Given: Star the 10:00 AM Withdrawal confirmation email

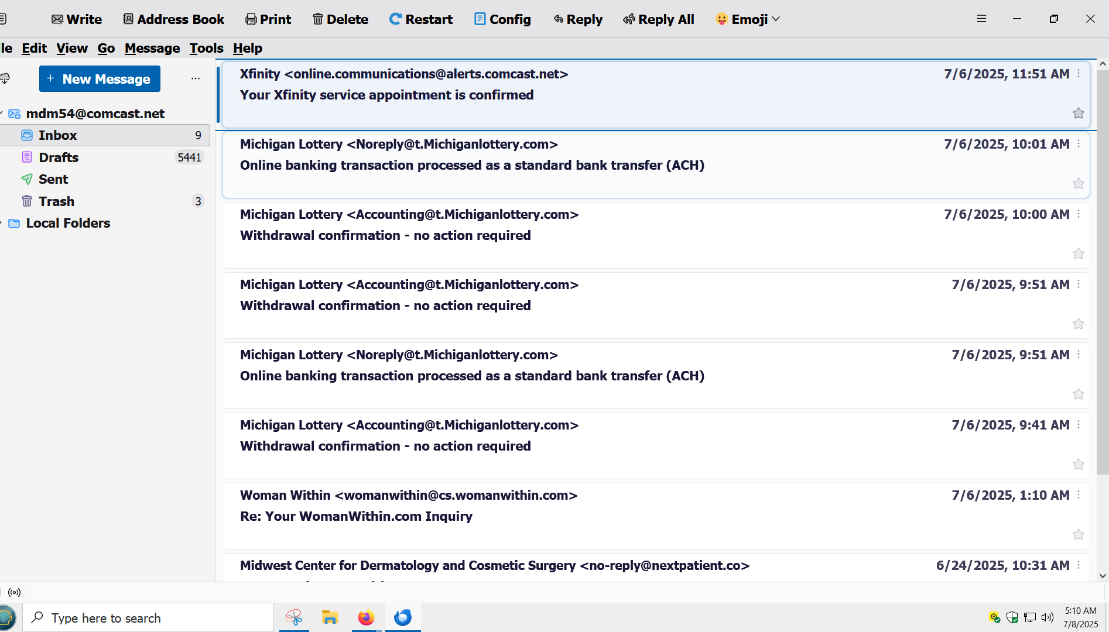Looking at the screenshot, I should 1079,254.
